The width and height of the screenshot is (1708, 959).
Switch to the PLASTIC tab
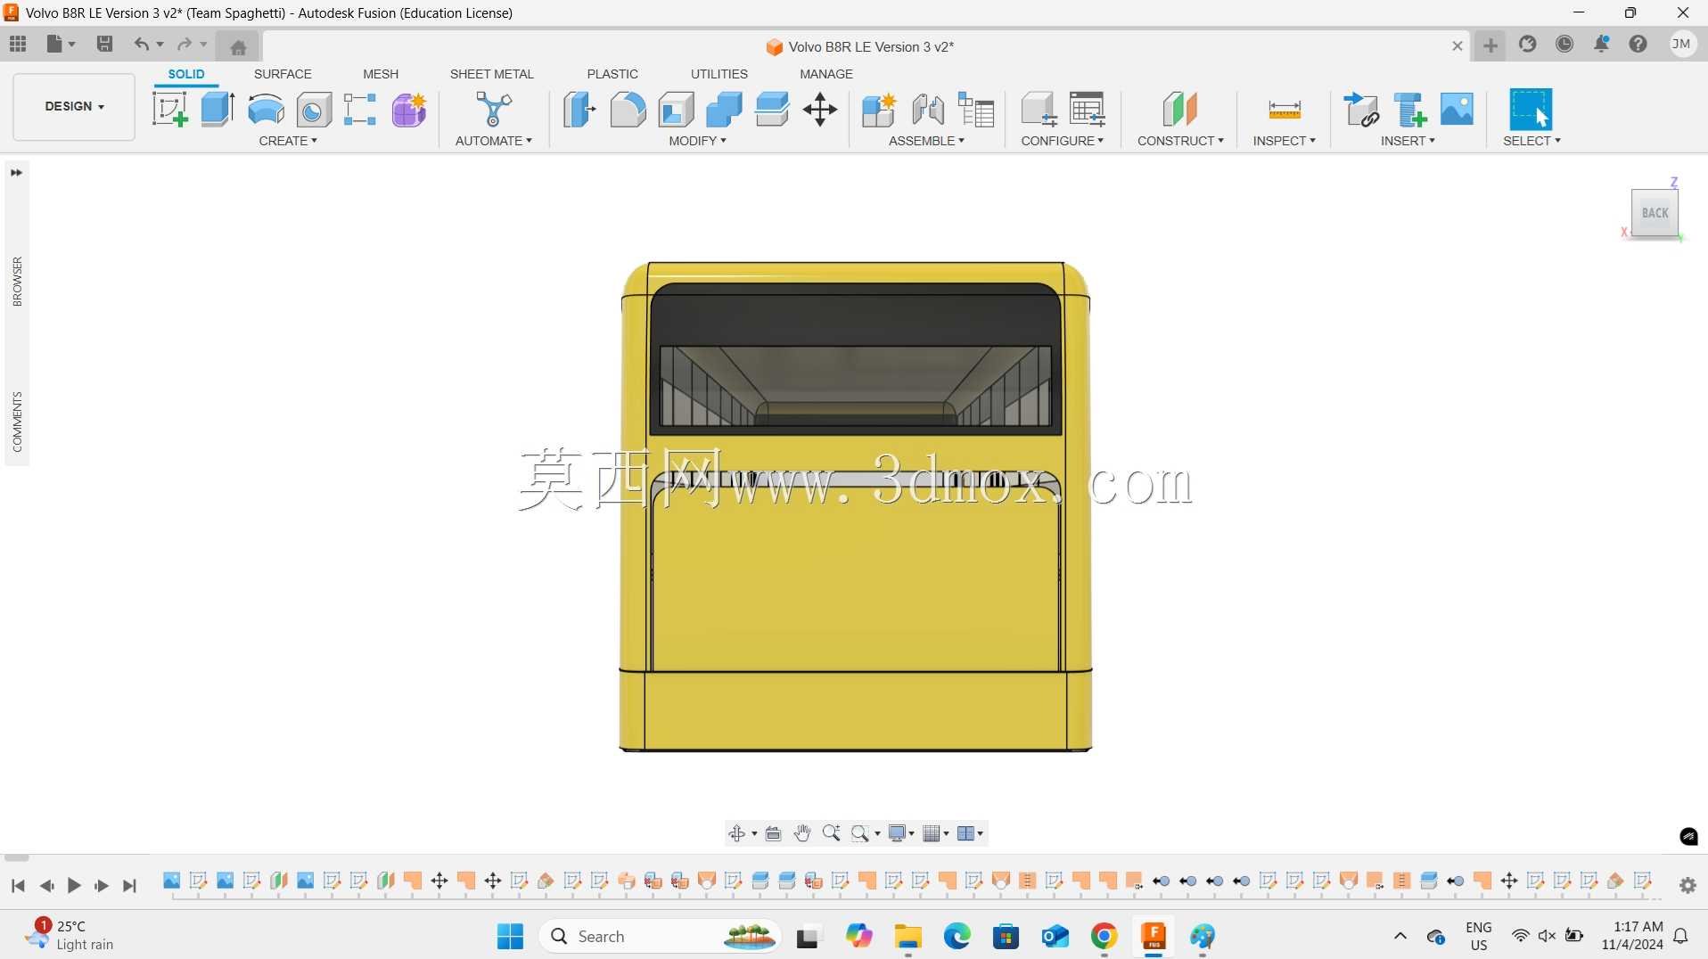tap(612, 74)
